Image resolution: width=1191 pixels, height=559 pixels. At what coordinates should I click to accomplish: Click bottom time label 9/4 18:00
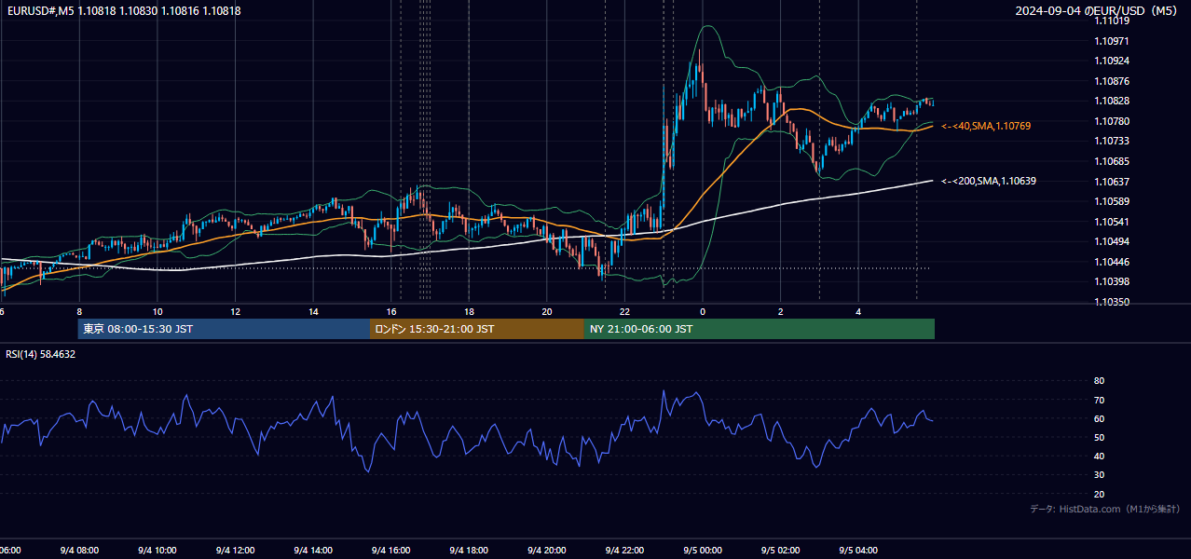pyautogui.click(x=469, y=551)
